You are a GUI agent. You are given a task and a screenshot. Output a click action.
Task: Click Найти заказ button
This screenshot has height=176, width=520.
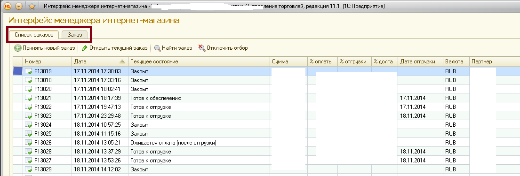tap(173, 48)
